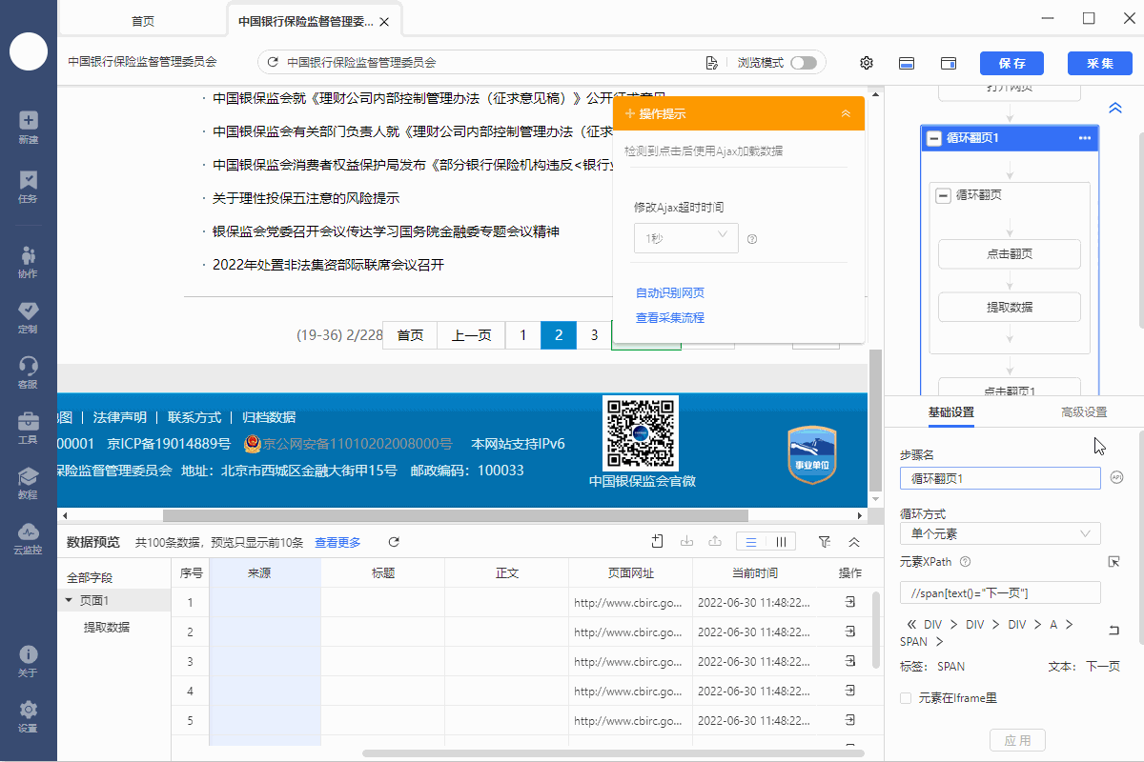Viewport: 1144px width, 762px height.
Task: Click the 新建 (New) sidebar icon
Action: pyautogui.click(x=29, y=127)
